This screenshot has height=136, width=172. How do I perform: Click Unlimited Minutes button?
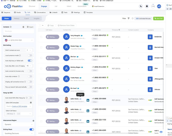pos(143,18)
